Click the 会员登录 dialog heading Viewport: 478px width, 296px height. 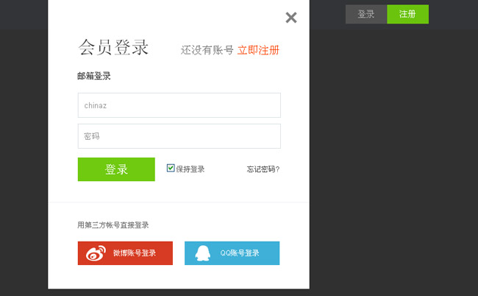[113, 48]
